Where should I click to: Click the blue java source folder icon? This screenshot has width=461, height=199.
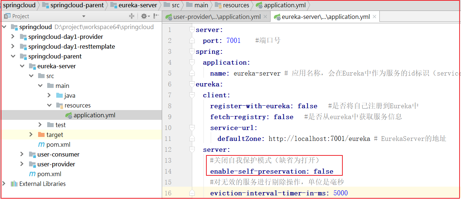tap(59, 96)
